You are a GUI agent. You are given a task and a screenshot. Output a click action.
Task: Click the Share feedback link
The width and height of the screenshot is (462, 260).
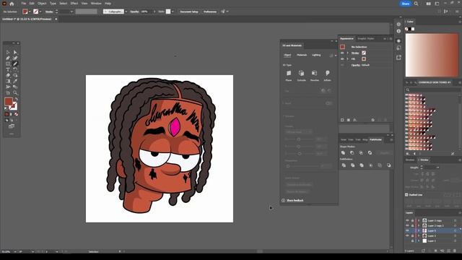(x=295, y=201)
